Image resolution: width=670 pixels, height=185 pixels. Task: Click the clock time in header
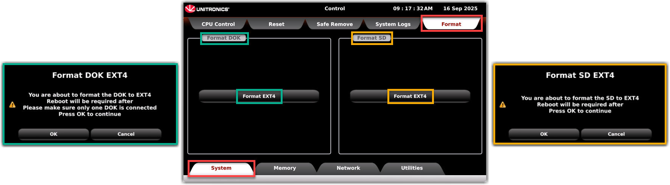(412, 8)
